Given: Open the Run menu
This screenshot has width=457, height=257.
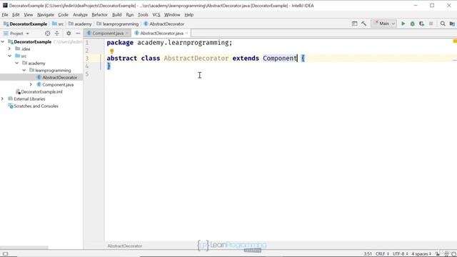Looking at the screenshot, I should click(x=130, y=14).
